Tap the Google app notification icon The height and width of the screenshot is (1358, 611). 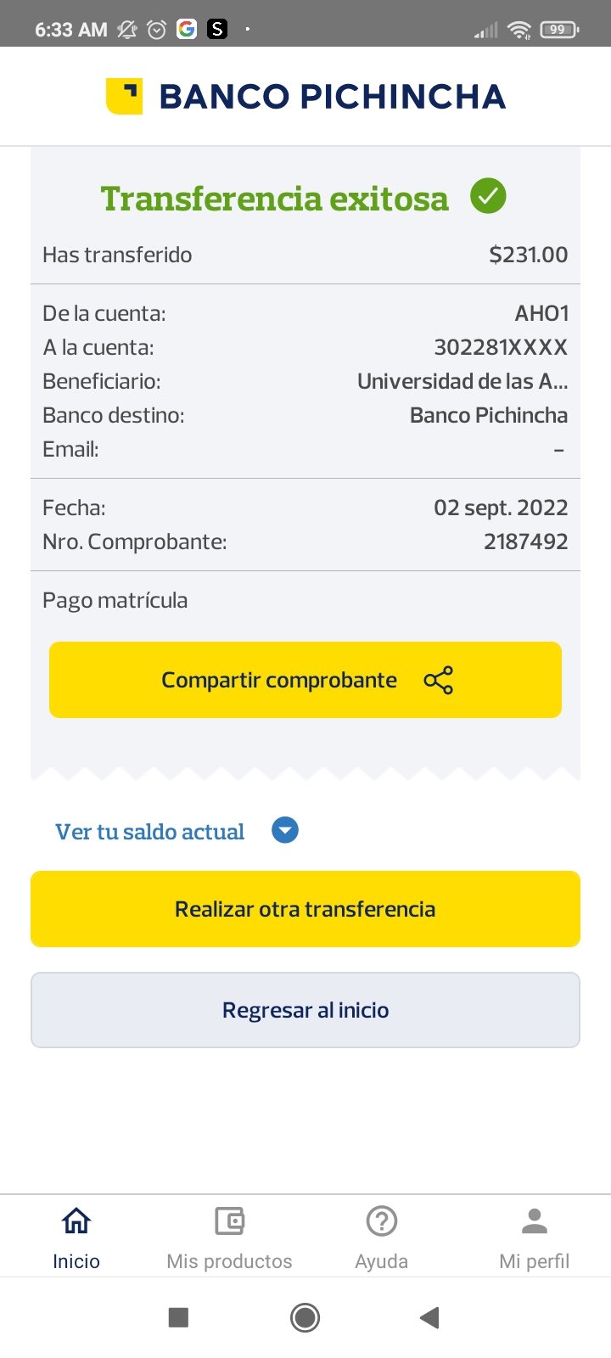187,30
